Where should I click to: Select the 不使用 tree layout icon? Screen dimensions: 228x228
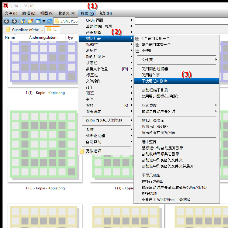tap(137, 51)
